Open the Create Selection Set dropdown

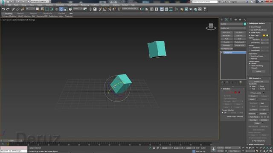[x=130, y=8]
